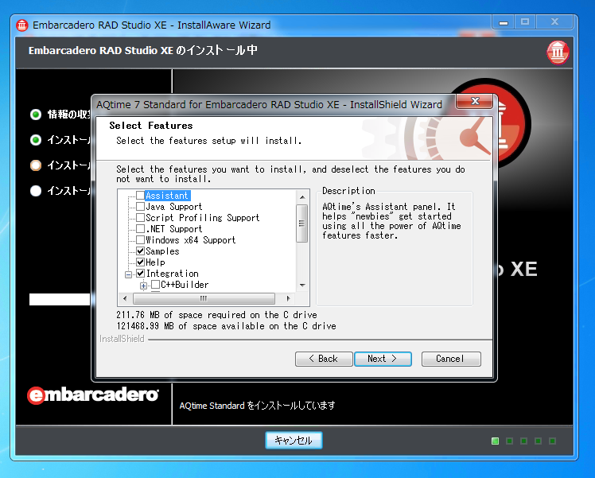595x478 pixels.
Task: Click the first green step radio indicator
Action: pyautogui.click(x=36, y=115)
